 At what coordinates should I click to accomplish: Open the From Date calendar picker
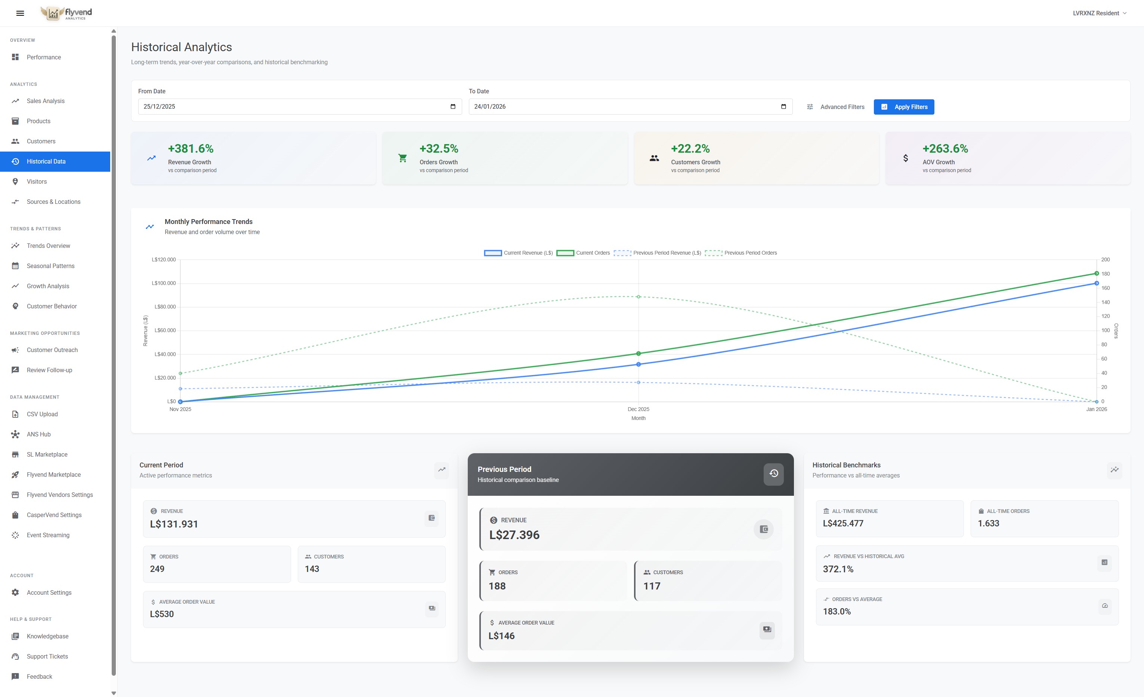(453, 106)
